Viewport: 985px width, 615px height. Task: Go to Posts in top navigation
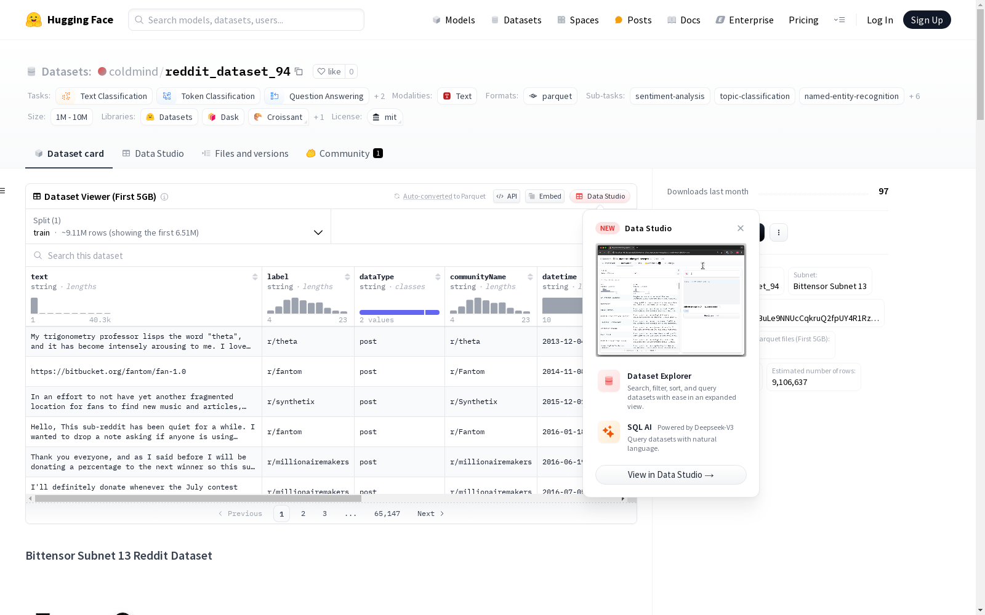click(x=633, y=20)
